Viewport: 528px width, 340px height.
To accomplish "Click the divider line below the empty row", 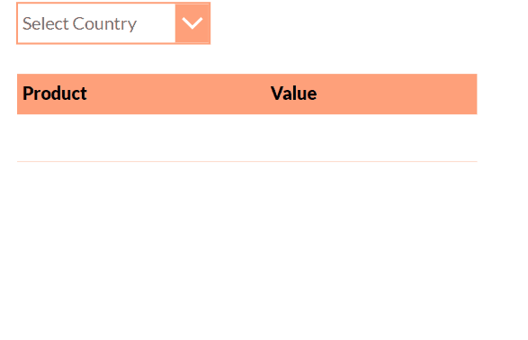I will tap(247, 162).
